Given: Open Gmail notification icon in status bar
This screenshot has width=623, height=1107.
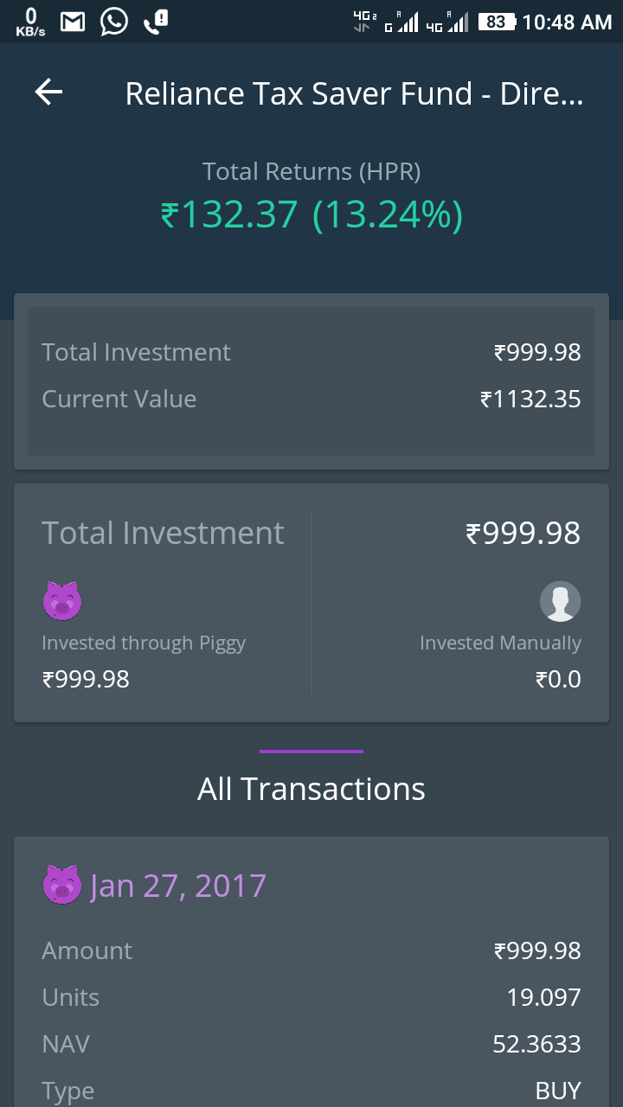Looking at the screenshot, I should pyautogui.click(x=74, y=22).
